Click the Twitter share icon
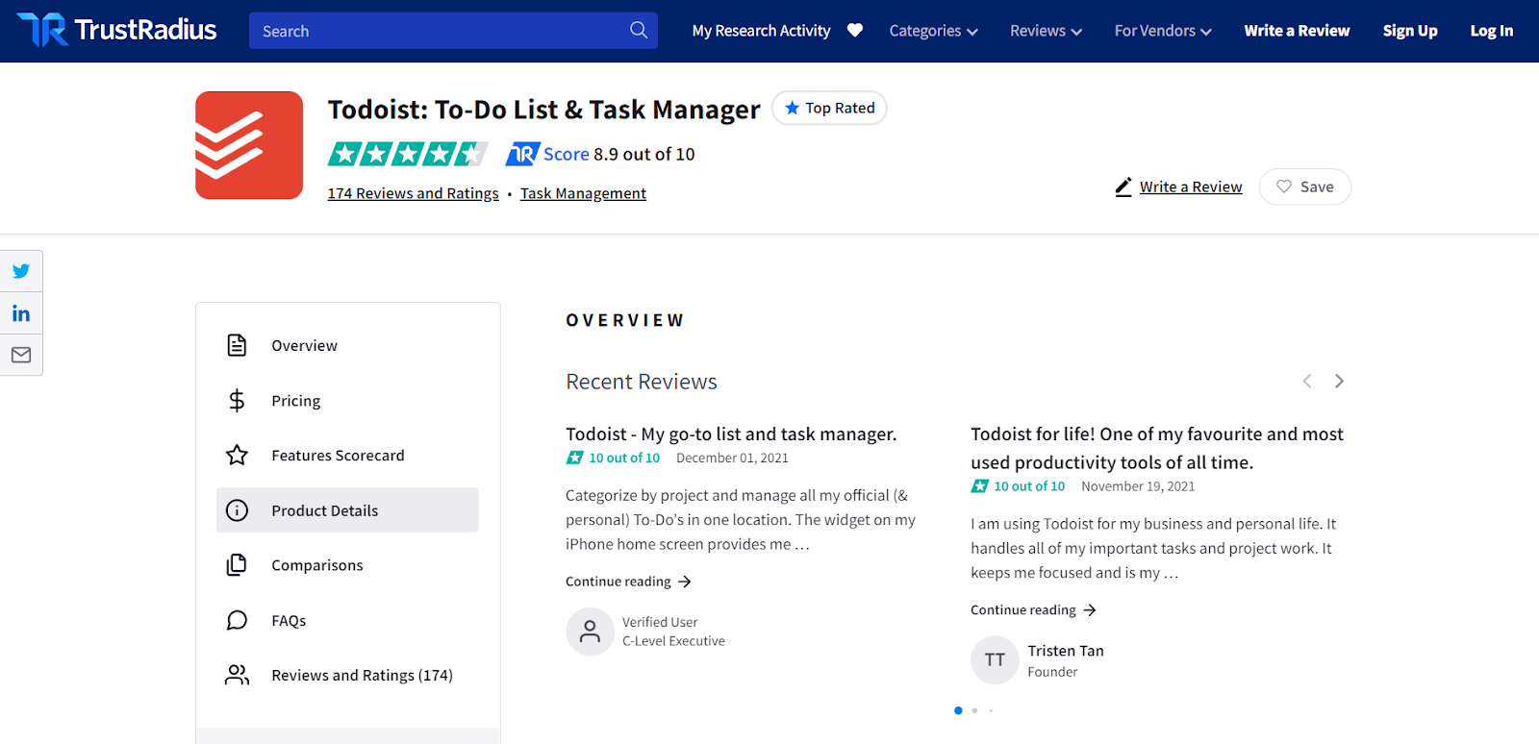Viewport: 1539px width, 744px height. [21, 271]
